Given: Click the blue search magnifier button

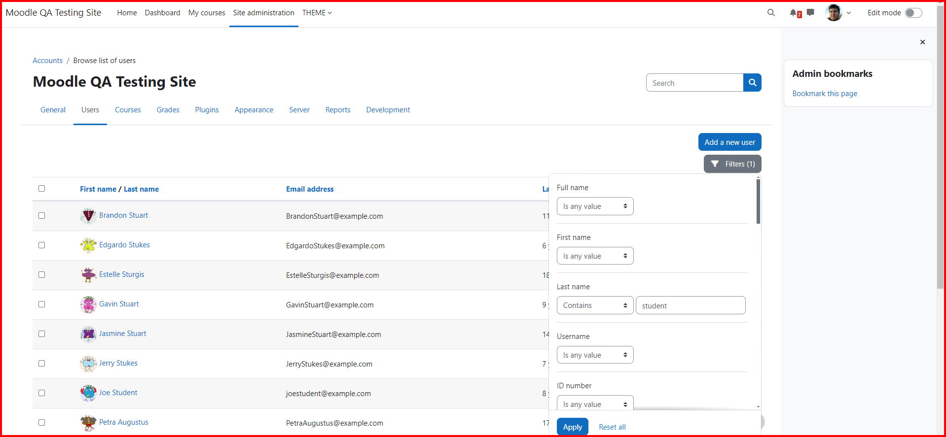Looking at the screenshot, I should (x=752, y=83).
